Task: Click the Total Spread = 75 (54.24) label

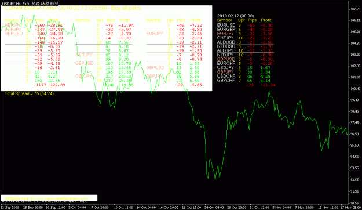Action: [29, 93]
